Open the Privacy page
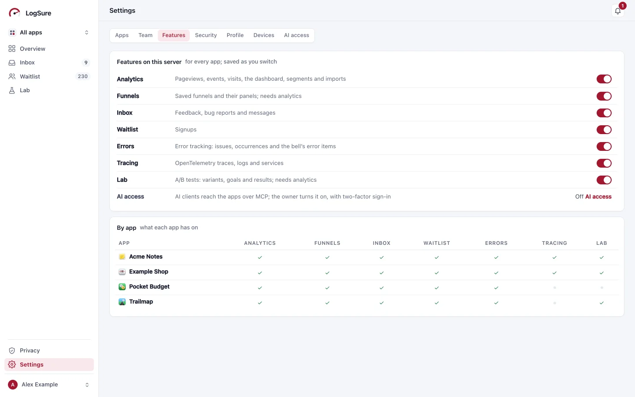The image size is (635, 397). click(x=49, y=351)
